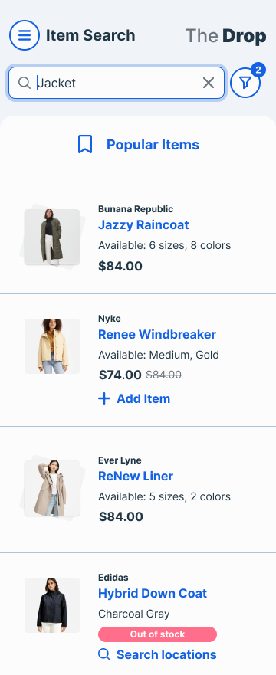Add the Renee Windbreaker item
The image size is (276, 675).
pyautogui.click(x=134, y=398)
